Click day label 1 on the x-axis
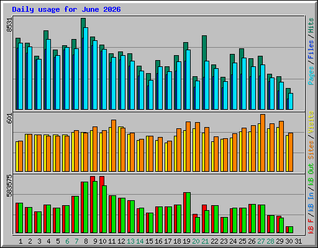The height and width of the screenshot is (248, 318). coord(20,241)
